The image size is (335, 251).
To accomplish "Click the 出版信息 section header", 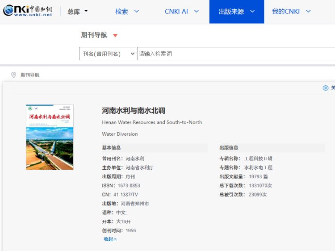I will tap(229, 148).
